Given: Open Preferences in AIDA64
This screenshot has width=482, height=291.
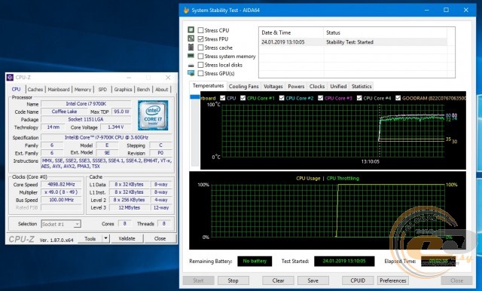Looking at the screenshot, I should [x=393, y=280].
